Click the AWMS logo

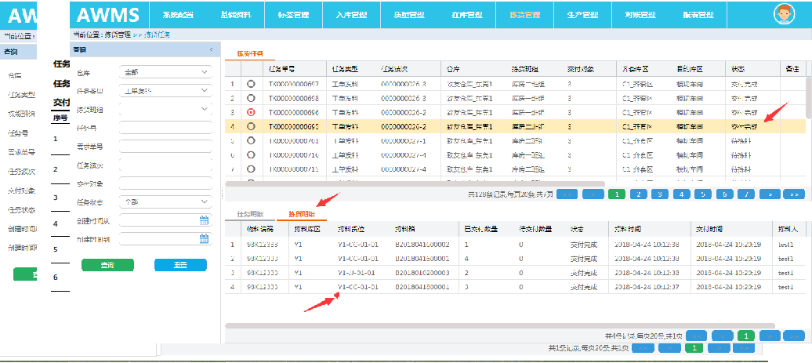click(x=108, y=15)
